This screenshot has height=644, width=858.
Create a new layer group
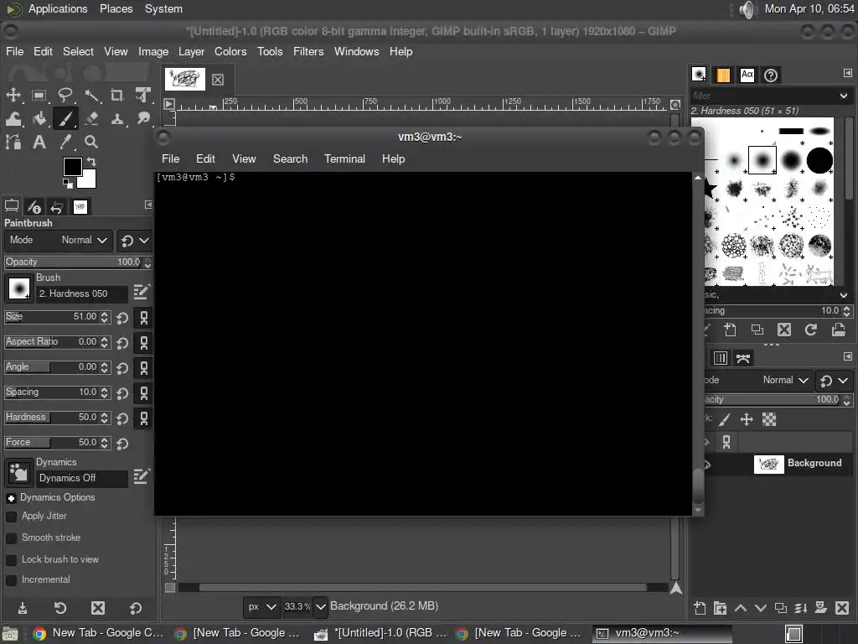720,608
